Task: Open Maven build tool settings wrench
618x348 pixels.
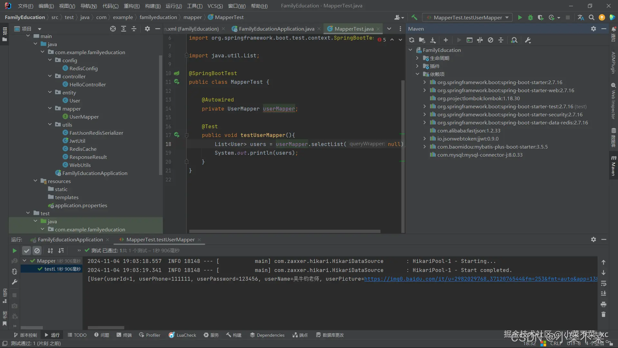Action: tap(528, 40)
